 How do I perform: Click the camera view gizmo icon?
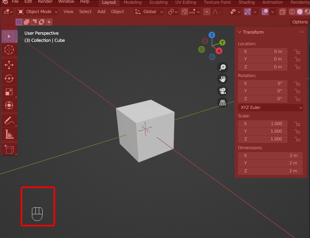pyautogui.click(x=222, y=91)
